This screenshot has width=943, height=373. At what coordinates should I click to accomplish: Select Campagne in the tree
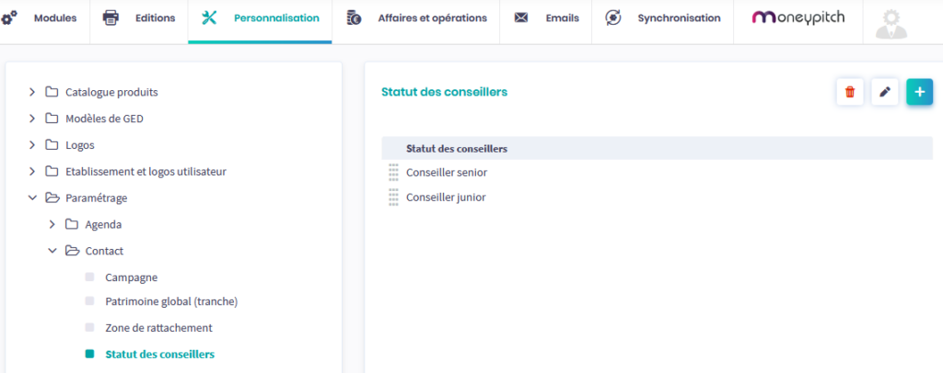[131, 277]
